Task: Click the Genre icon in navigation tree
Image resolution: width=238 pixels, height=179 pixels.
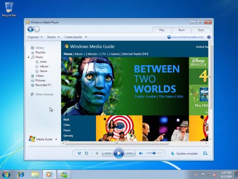Action: click(x=37, y=71)
